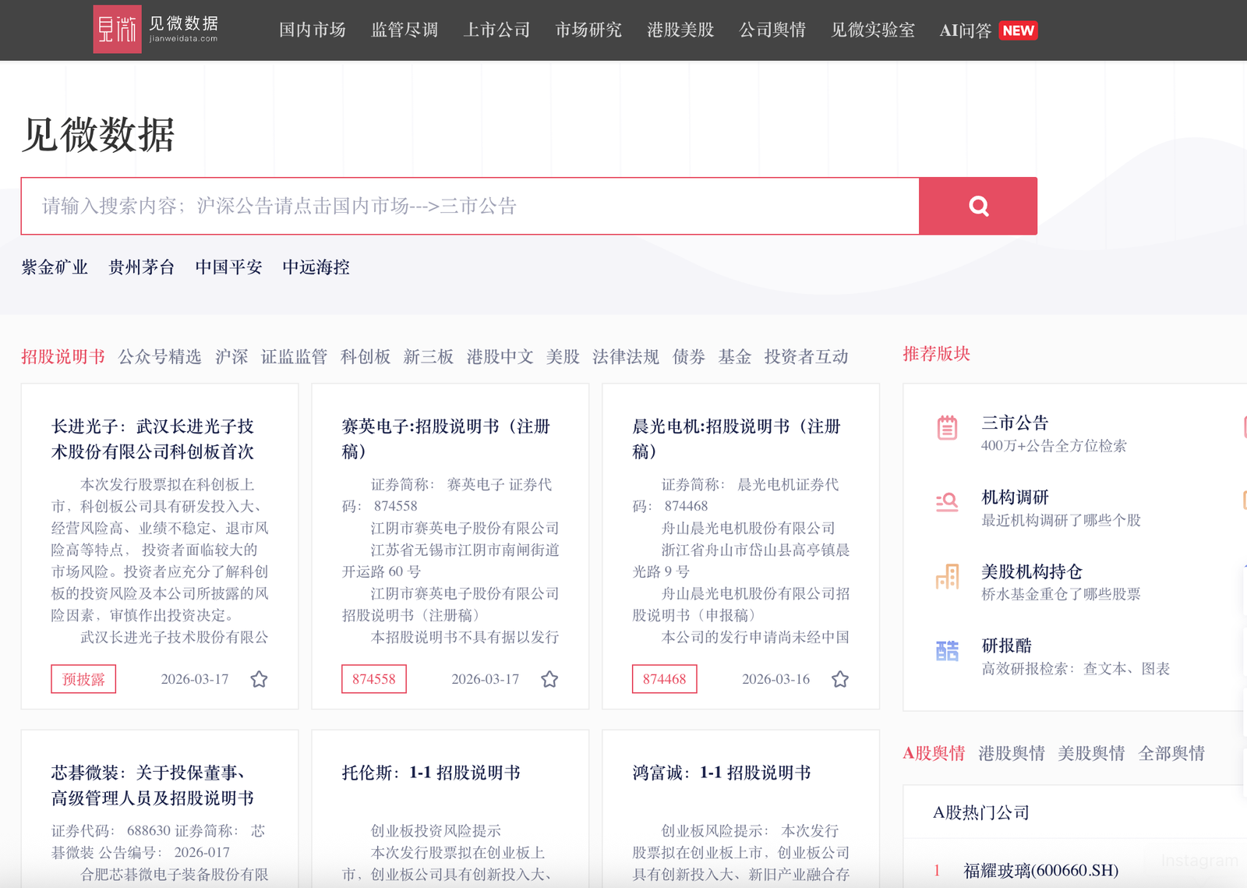Select the 招股说明书 tab
This screenshot has height=888, width=1247.
[x=63, y=357]
